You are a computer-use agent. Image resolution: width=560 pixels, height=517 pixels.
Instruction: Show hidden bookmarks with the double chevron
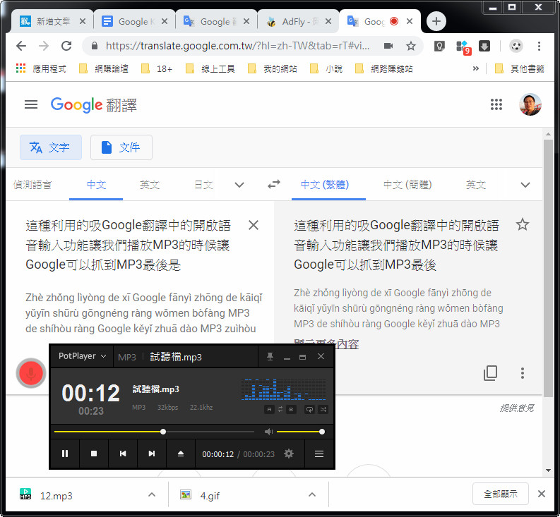(x=475, y=68)
